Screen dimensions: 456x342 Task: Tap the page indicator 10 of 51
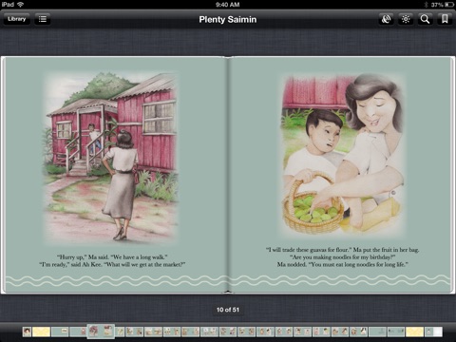pyautogui.click(x=228, y=310)
